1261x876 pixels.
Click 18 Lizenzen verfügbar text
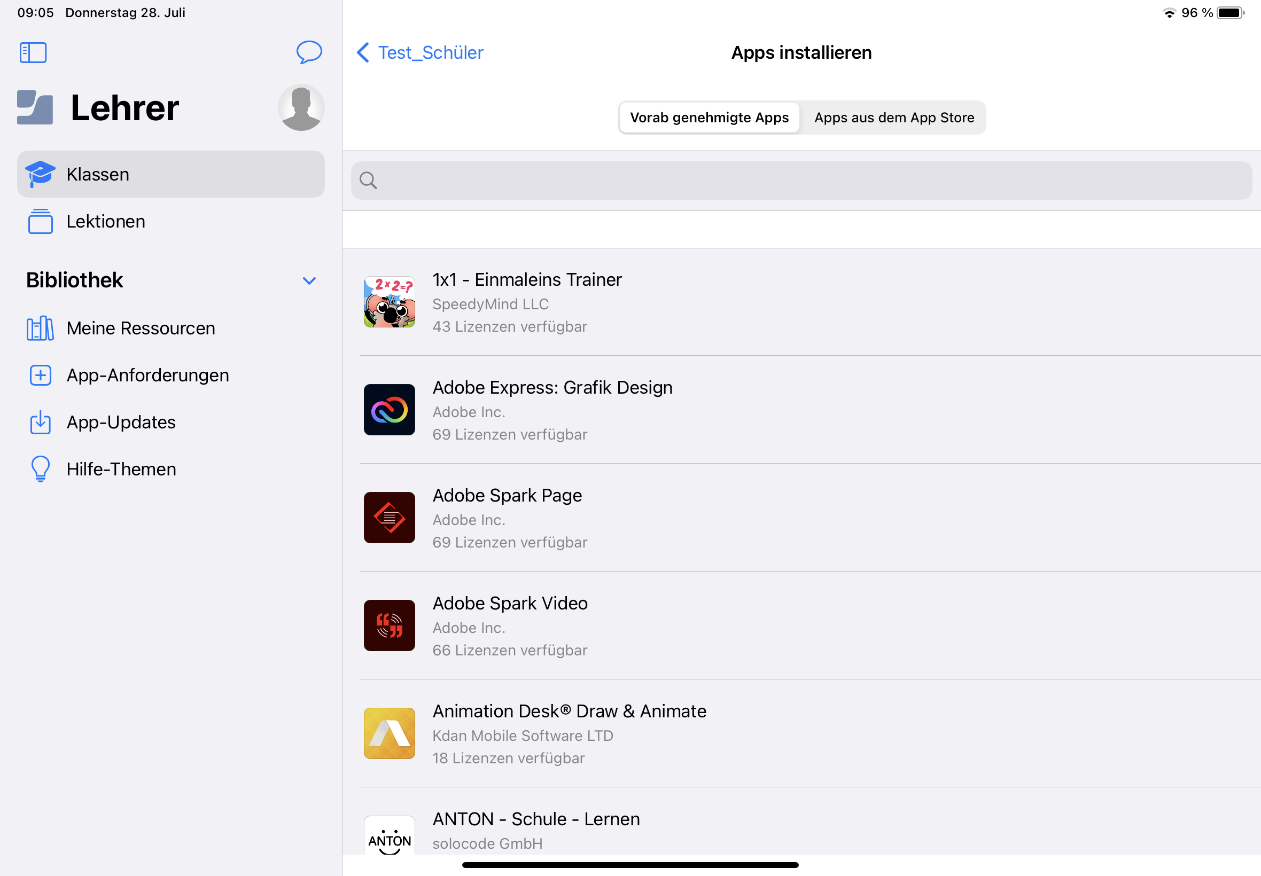click(x=508, y=758)
